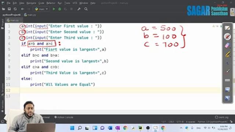Viewport: 235px width, 132px height.
Task: Open the Run menu
Action: click(59, 3)
